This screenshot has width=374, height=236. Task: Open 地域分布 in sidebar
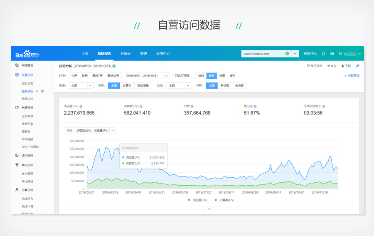pos(27,199)
